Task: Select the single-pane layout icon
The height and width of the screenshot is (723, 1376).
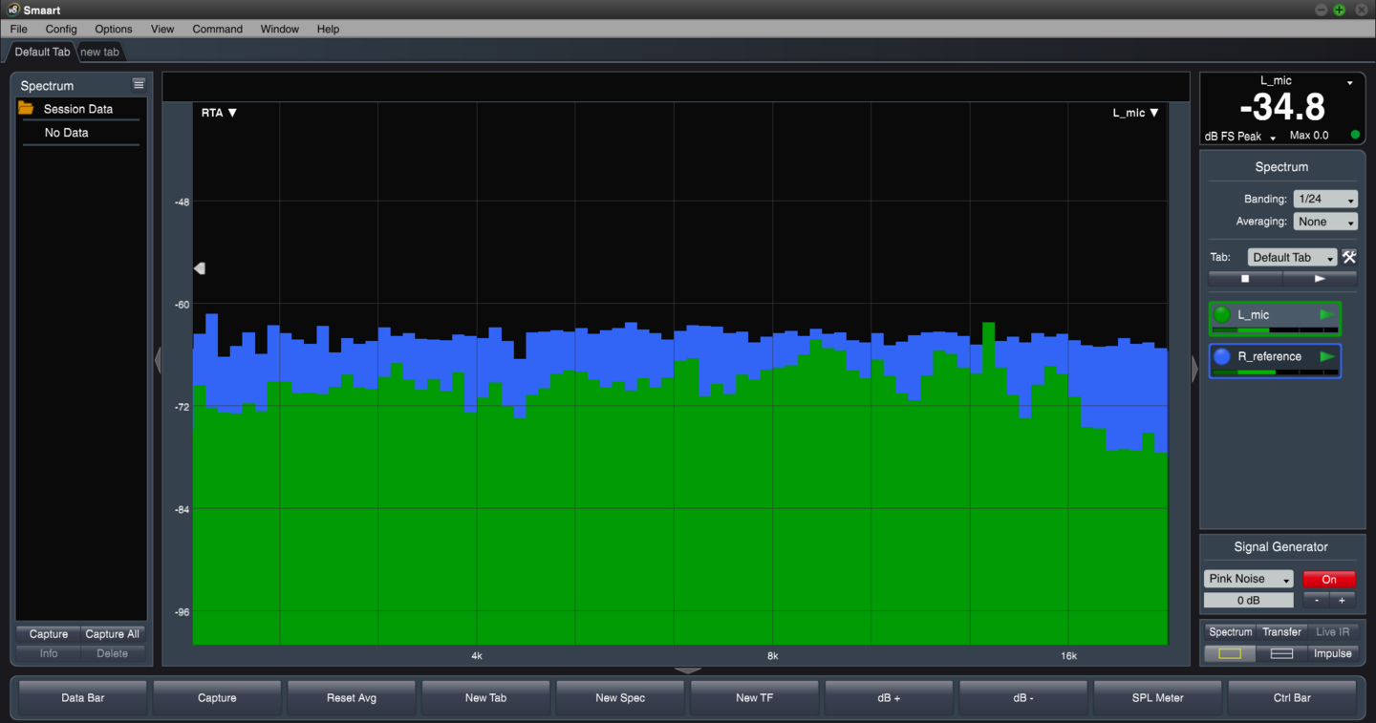Action: (1230, 653)
